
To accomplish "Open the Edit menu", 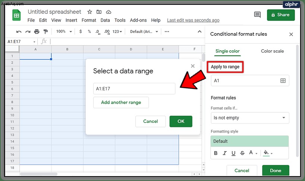I will click(43, 20).
